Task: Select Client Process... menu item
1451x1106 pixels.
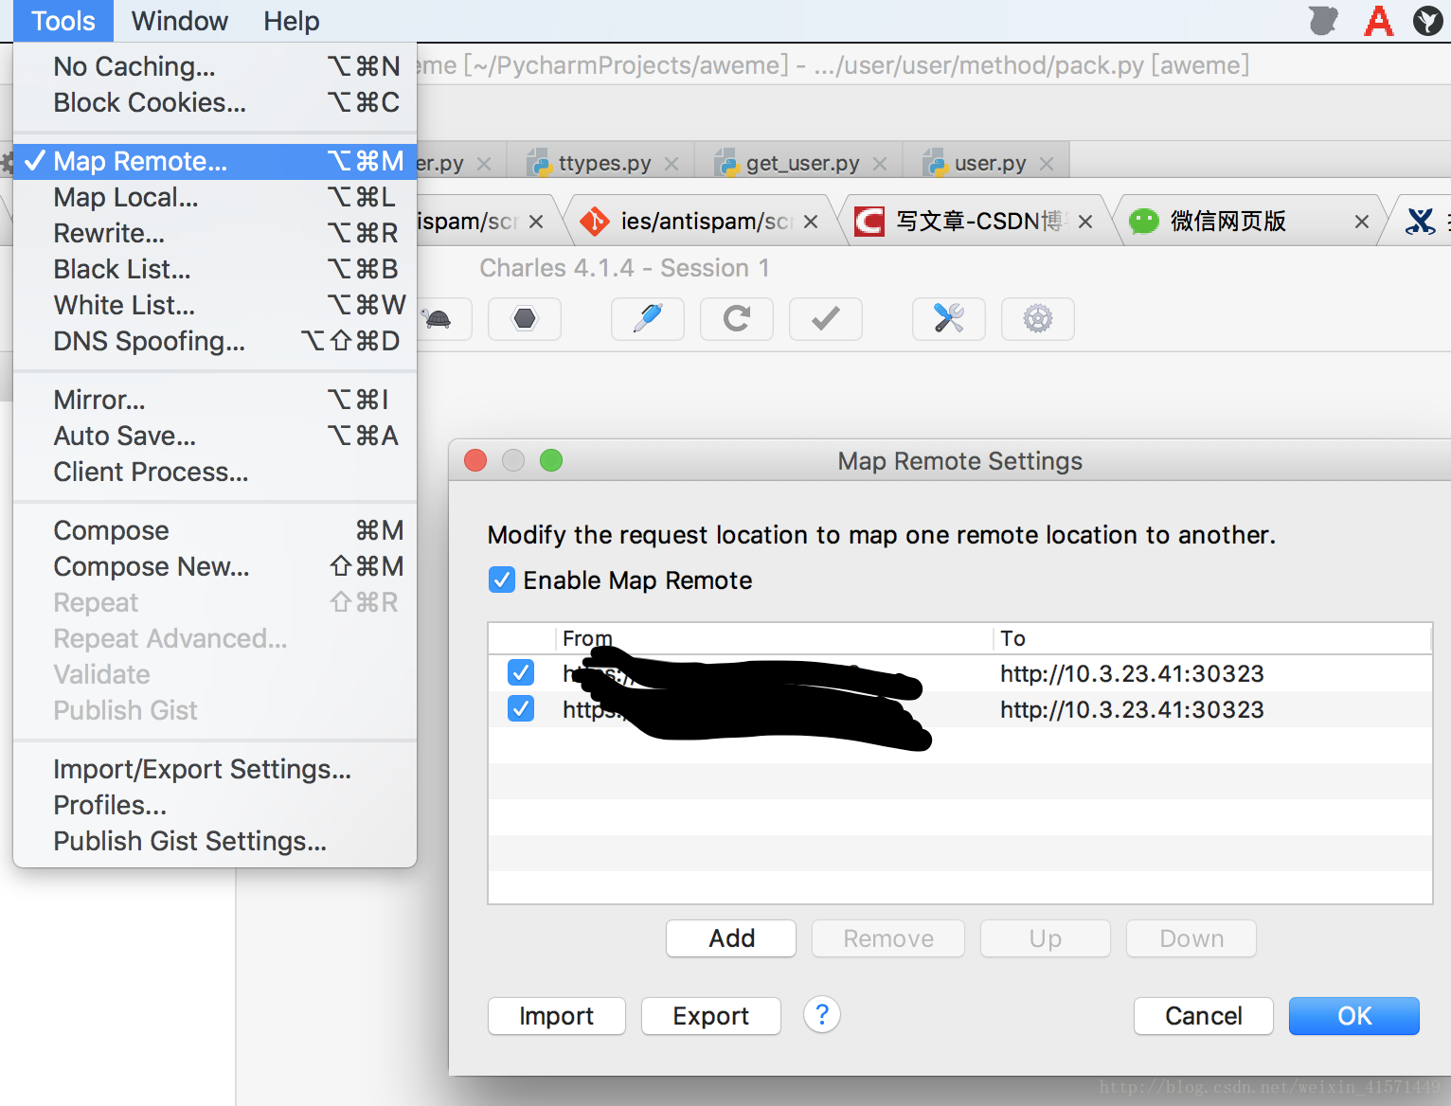Action: [215, 472]
